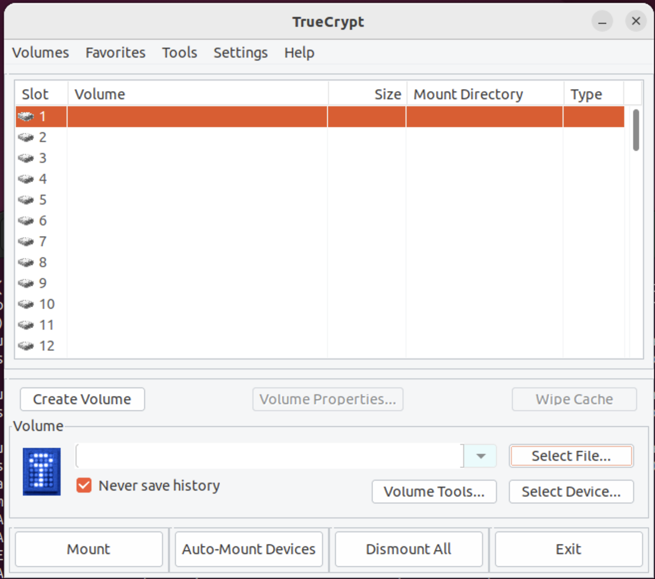Click the Create Volume button
Viewport: 655px width, 579px height.
tap(82, 399)
